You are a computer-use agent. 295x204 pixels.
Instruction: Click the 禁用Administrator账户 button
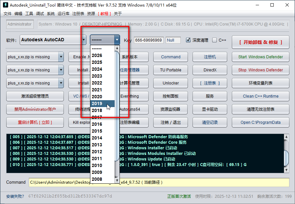point(35,109)
